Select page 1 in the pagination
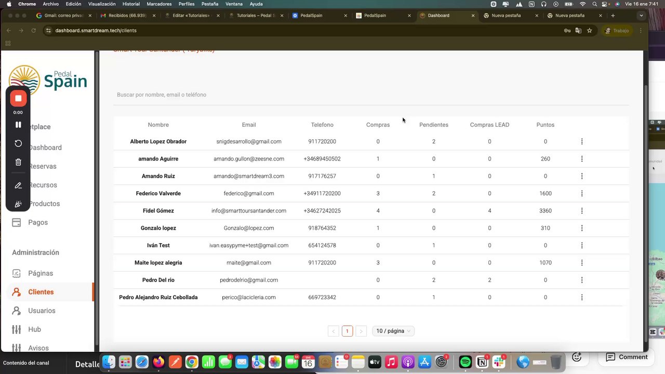665x374 pixels. tap(347, 331)
